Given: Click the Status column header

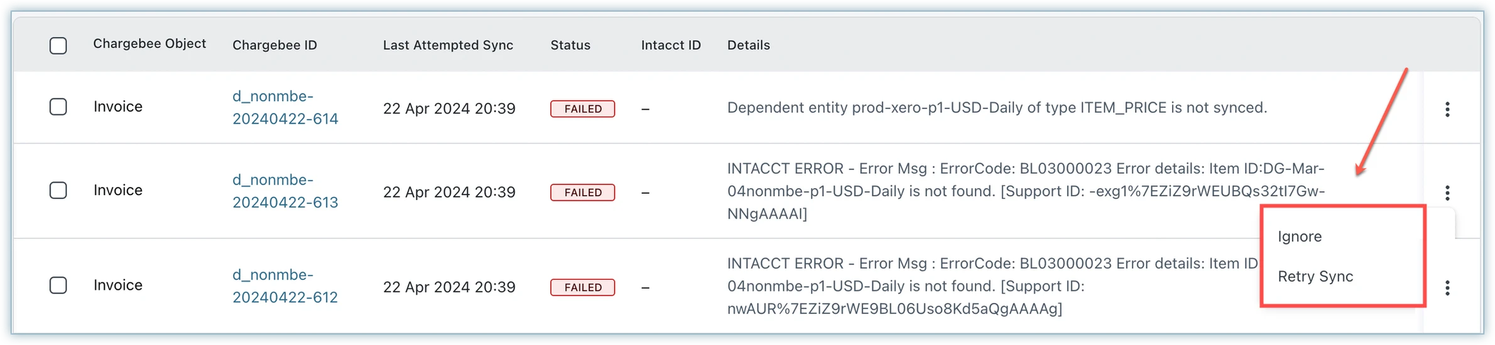Looking at the screenshot, I should pos(570,45).
